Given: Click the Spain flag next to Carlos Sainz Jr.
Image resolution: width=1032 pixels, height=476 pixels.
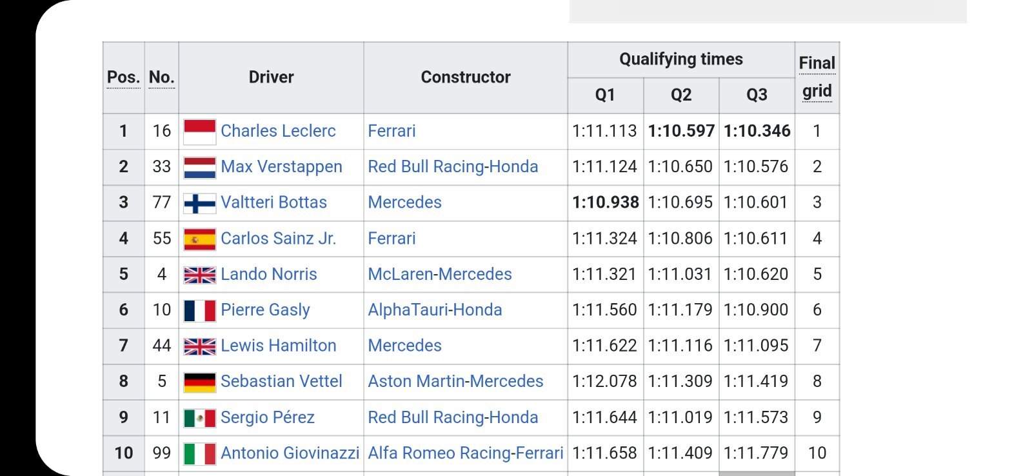Looking at the screenshot, I should [x=199, y=239].
